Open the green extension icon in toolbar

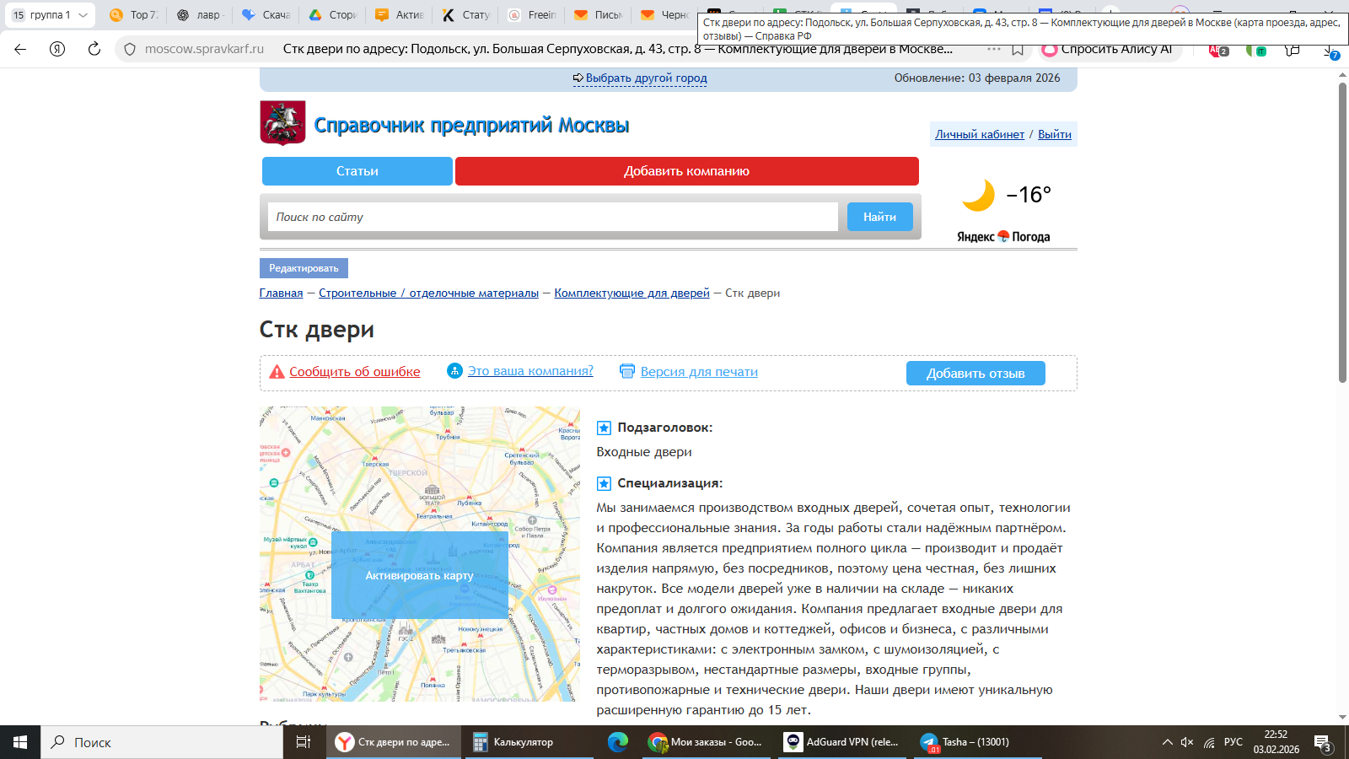click(1256, 50)
